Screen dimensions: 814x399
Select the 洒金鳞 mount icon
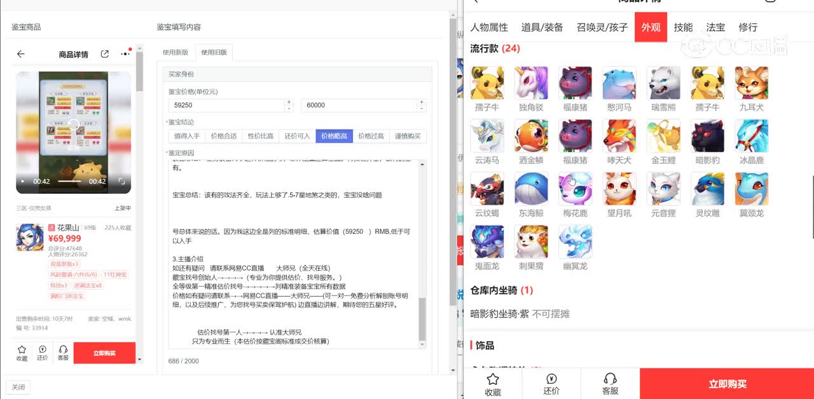tap(531, 136)
